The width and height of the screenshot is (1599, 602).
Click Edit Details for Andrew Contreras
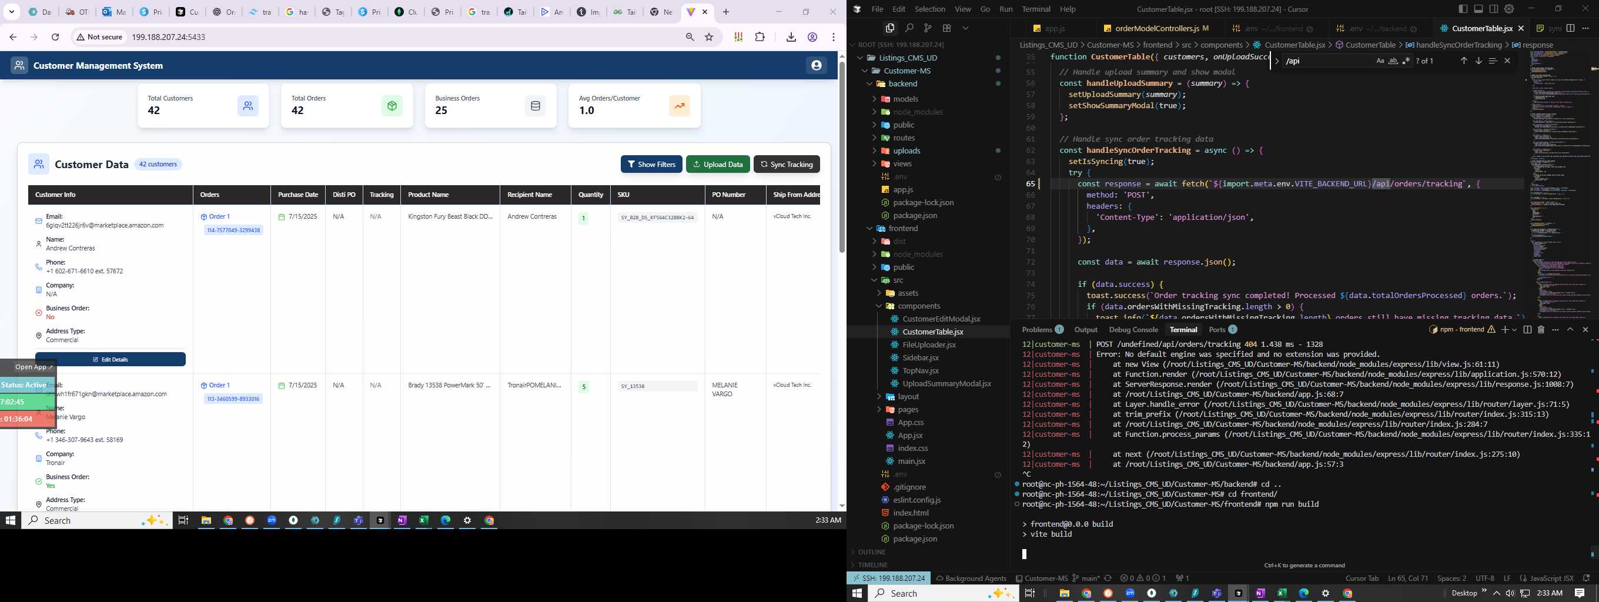point(111,359)
